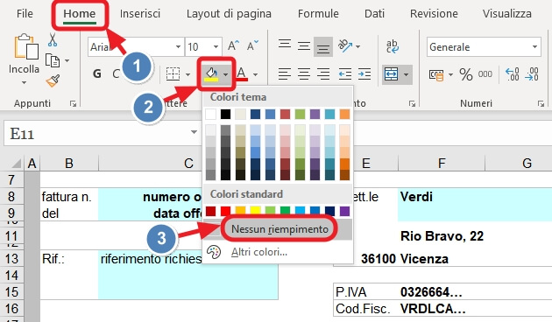Click the copy icon
This screenshot has width=552, height=322.
click(x=53, y=60)
